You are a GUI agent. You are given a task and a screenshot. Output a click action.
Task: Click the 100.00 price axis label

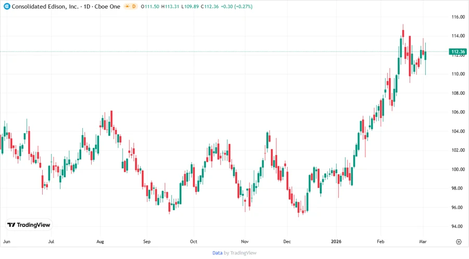458,169
